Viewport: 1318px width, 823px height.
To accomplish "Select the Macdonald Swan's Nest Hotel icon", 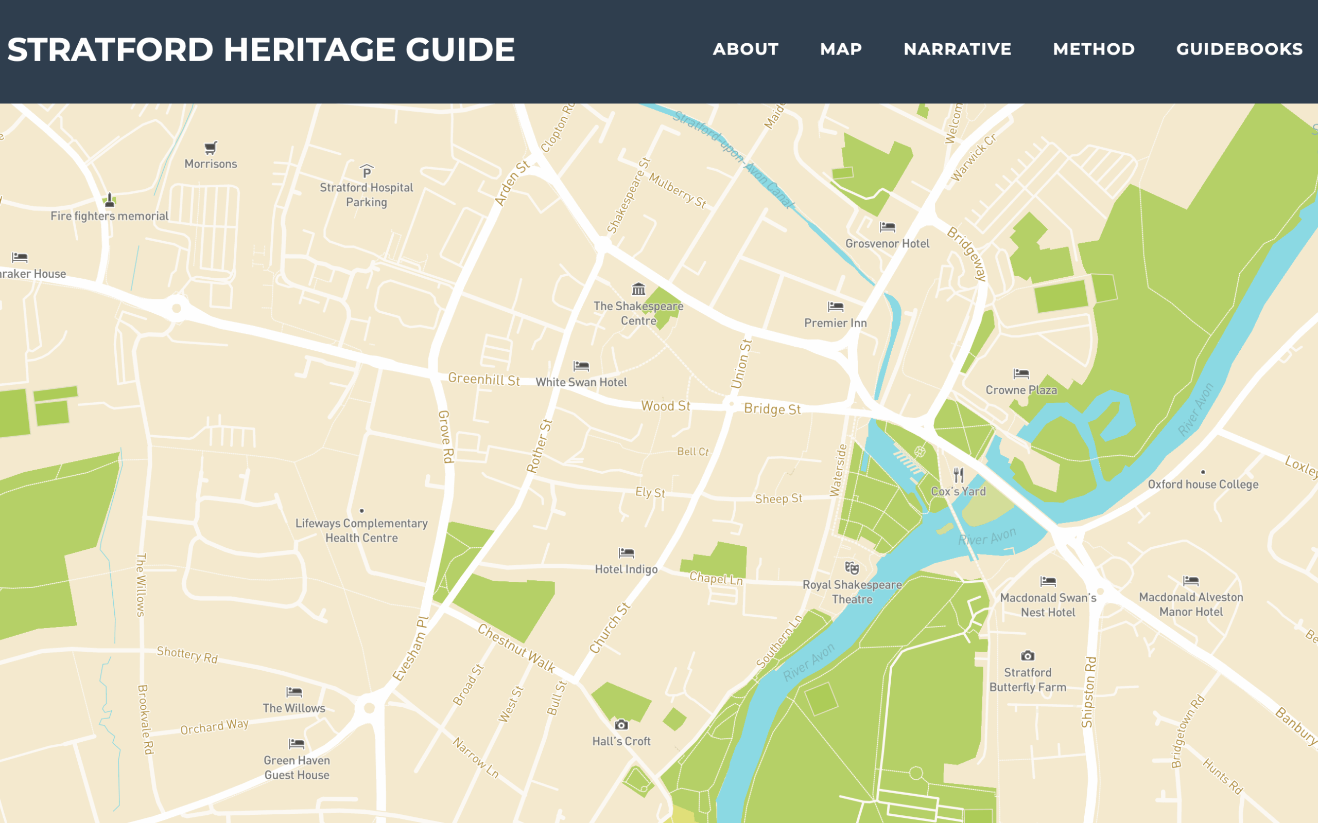I will [x=1048, y=581].
